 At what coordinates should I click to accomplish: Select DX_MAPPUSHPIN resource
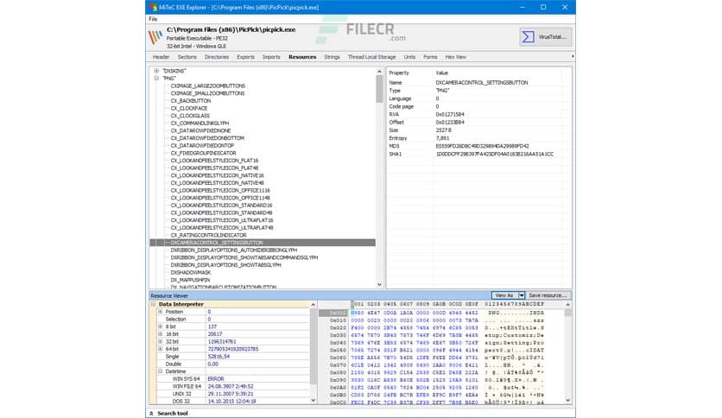pos(190,280)
